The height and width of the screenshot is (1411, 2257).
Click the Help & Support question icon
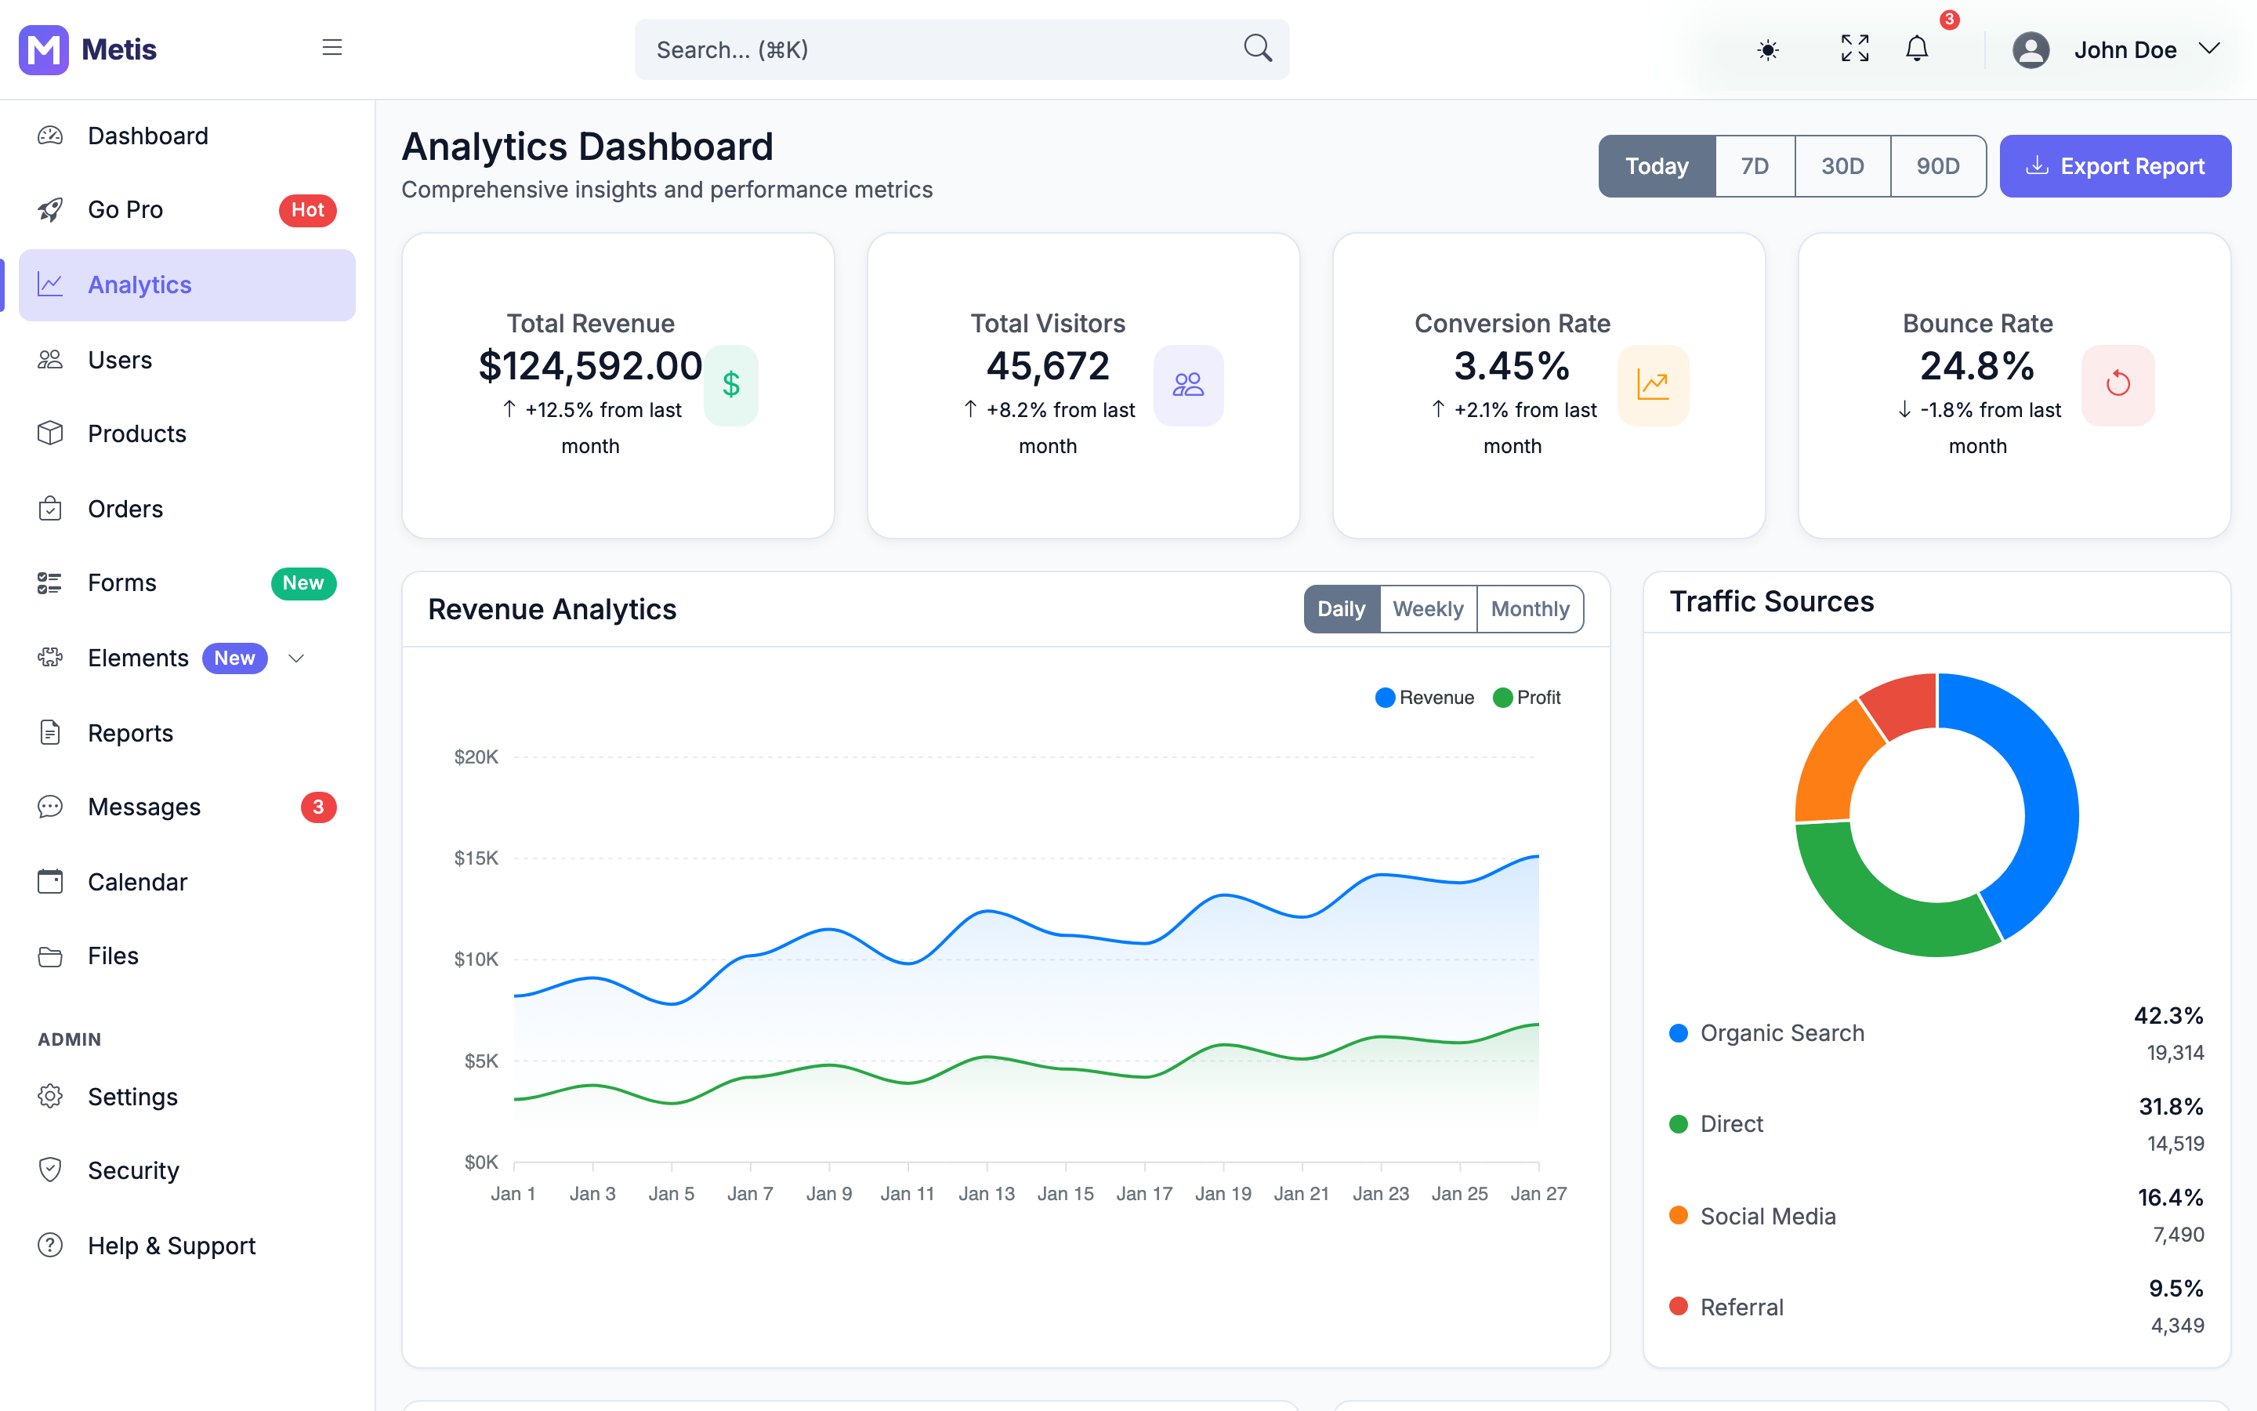click(50, 1245)
